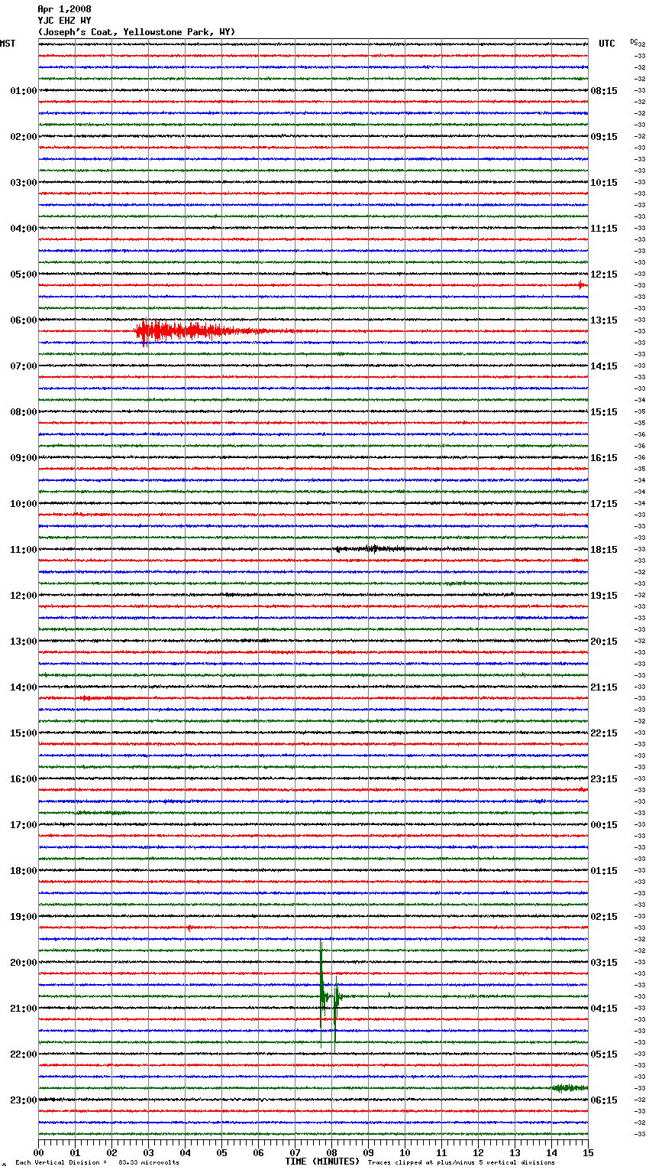Click the 09:15 UTC time label

[x=604, y=137]
